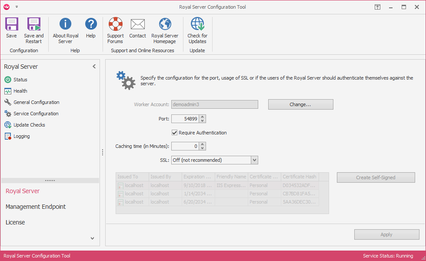
Task: Click the navigation pane dotted grip
Action: [x=50, y=181]
